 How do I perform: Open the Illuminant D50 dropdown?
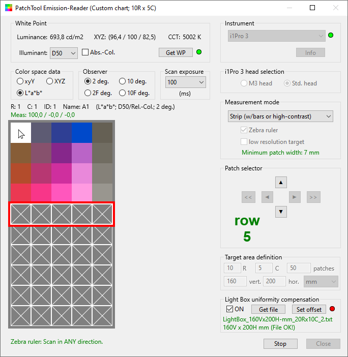click(x=64, y=53)
